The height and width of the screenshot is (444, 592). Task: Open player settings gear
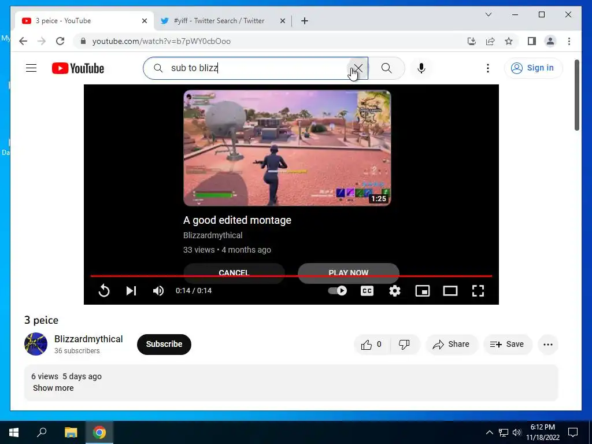point(395,291)
